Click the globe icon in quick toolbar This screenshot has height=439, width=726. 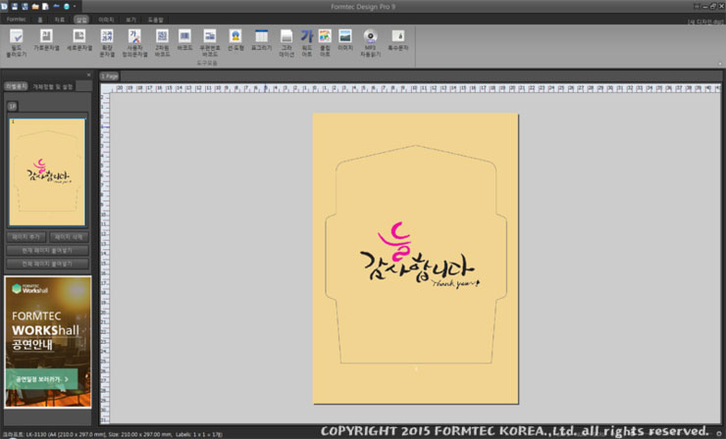tap(67, 7)
